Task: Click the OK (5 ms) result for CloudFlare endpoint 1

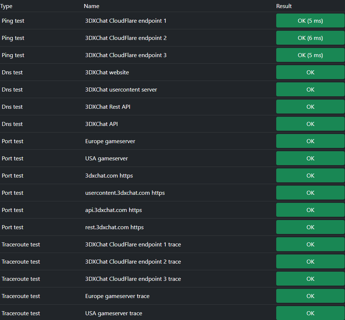Action: click(310, 21)
